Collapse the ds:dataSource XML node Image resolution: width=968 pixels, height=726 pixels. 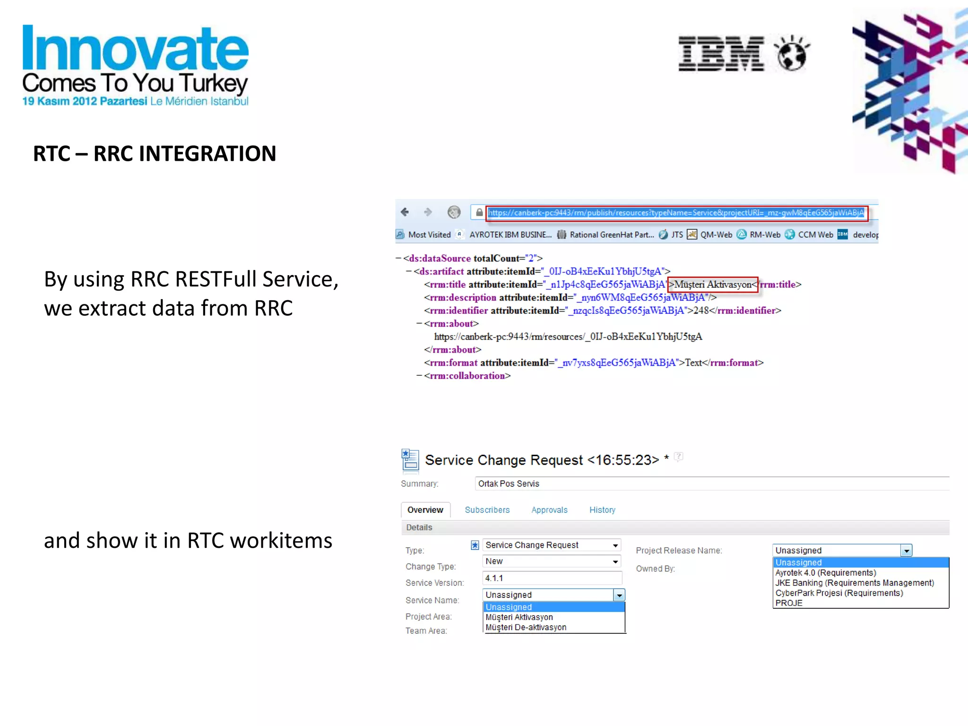coord(398,258)
